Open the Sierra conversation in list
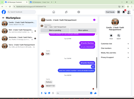 pyautogui.click(x=19, y=46)
